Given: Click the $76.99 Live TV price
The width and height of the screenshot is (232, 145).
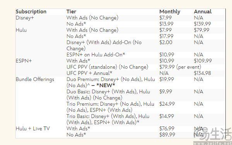Looking at the screenshot, I should pos(167,128).
